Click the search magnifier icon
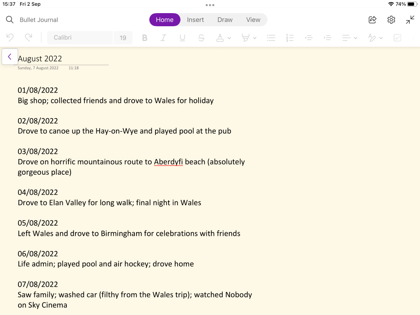Image resolution: width=420 pixels, height=315 pixels. pyautogui.click(x=10, y=20)
